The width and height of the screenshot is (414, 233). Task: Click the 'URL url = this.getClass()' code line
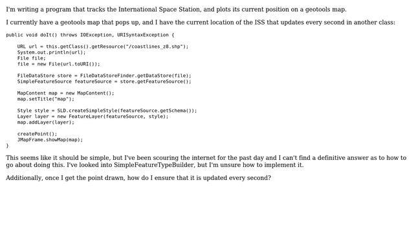103,47
